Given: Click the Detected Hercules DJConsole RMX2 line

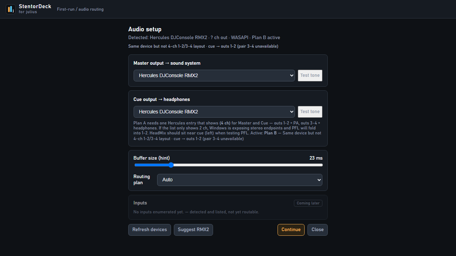Looking at the screenshot, I should [x=204, y=37].
